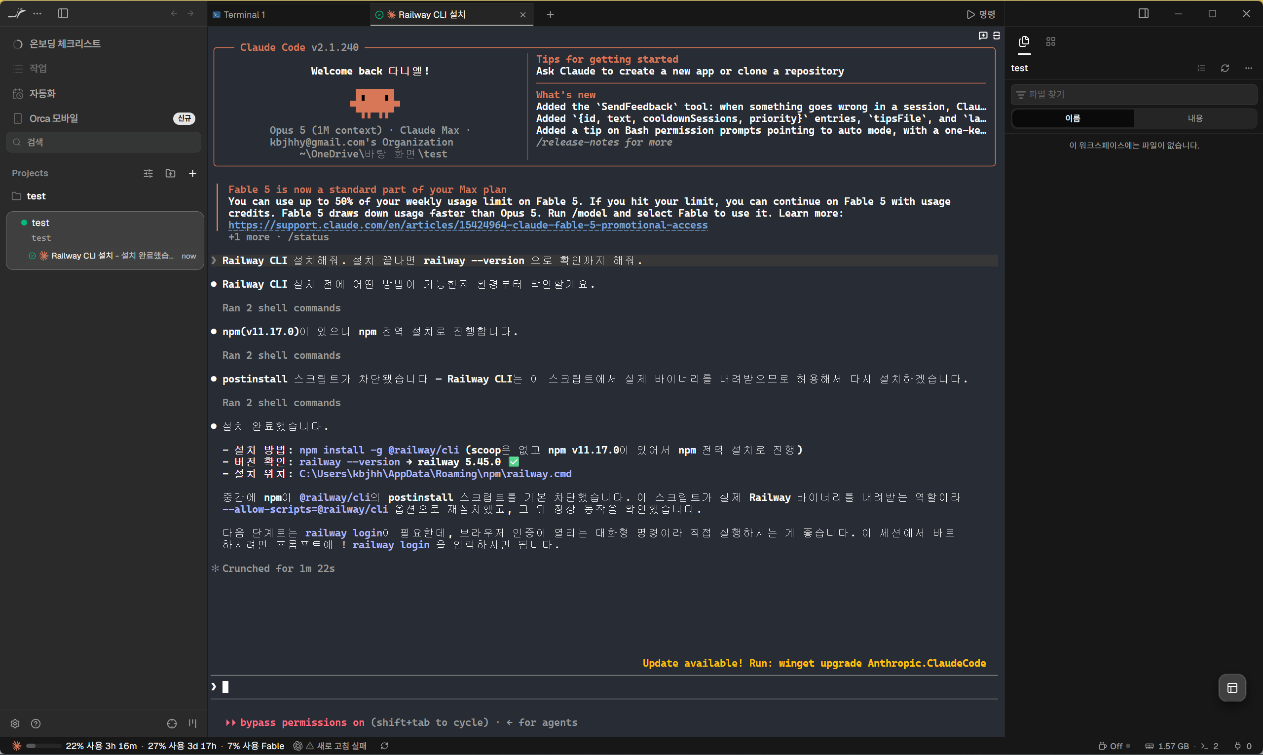Click the 'bypass permissions on' status text

tap(302, 723)
